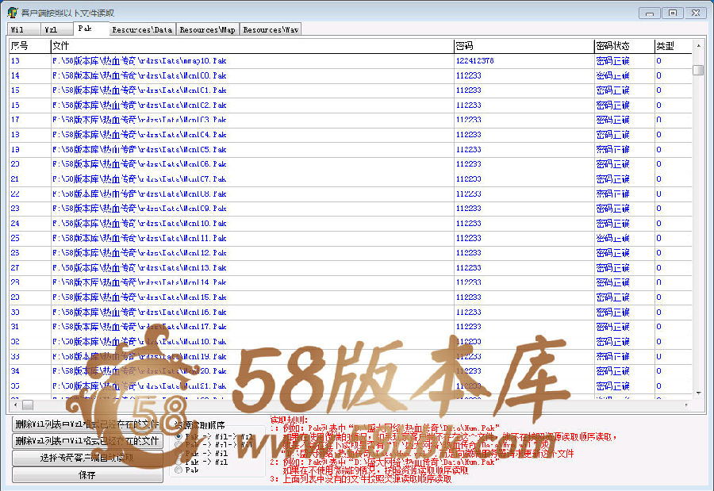Click 密码正确 status in row 20
The width and height of the screenshot is (714, 491).
(x=612, y=164)
